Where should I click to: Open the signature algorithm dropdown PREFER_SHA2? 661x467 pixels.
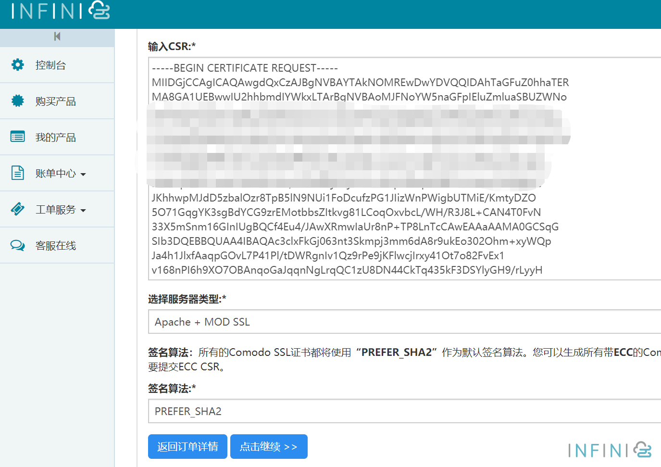point(404,411)
